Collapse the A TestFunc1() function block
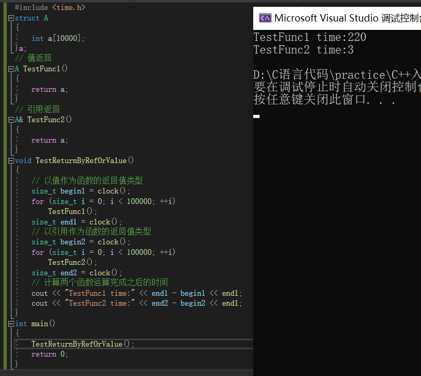Image resolution: width=421 pixels, height=376 pixels. pos(11,69)
